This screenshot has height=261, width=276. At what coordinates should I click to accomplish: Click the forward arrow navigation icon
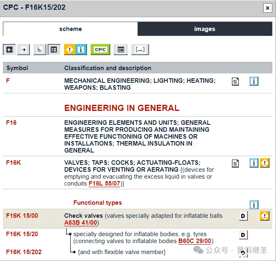pos(23,50)
